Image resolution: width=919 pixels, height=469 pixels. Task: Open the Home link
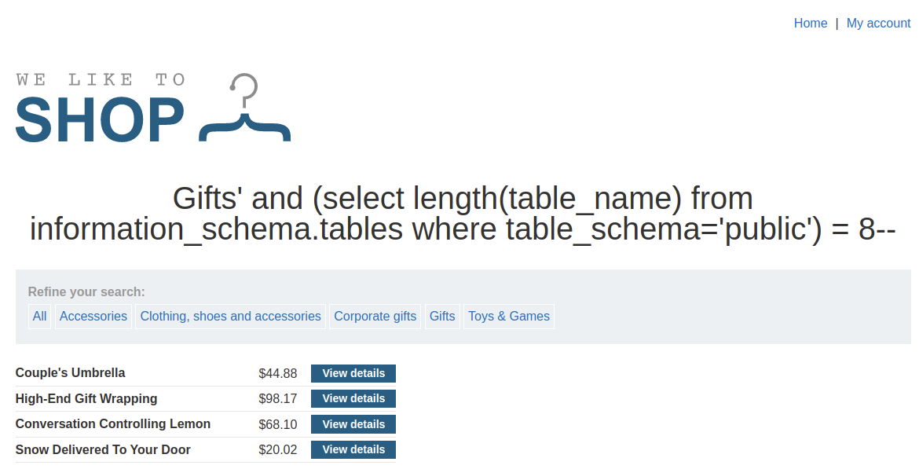(x=810, y=24)
